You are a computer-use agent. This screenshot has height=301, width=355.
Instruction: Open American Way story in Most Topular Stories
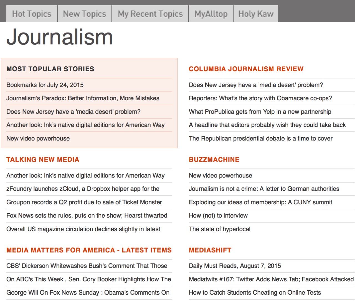tap(85, 125)
